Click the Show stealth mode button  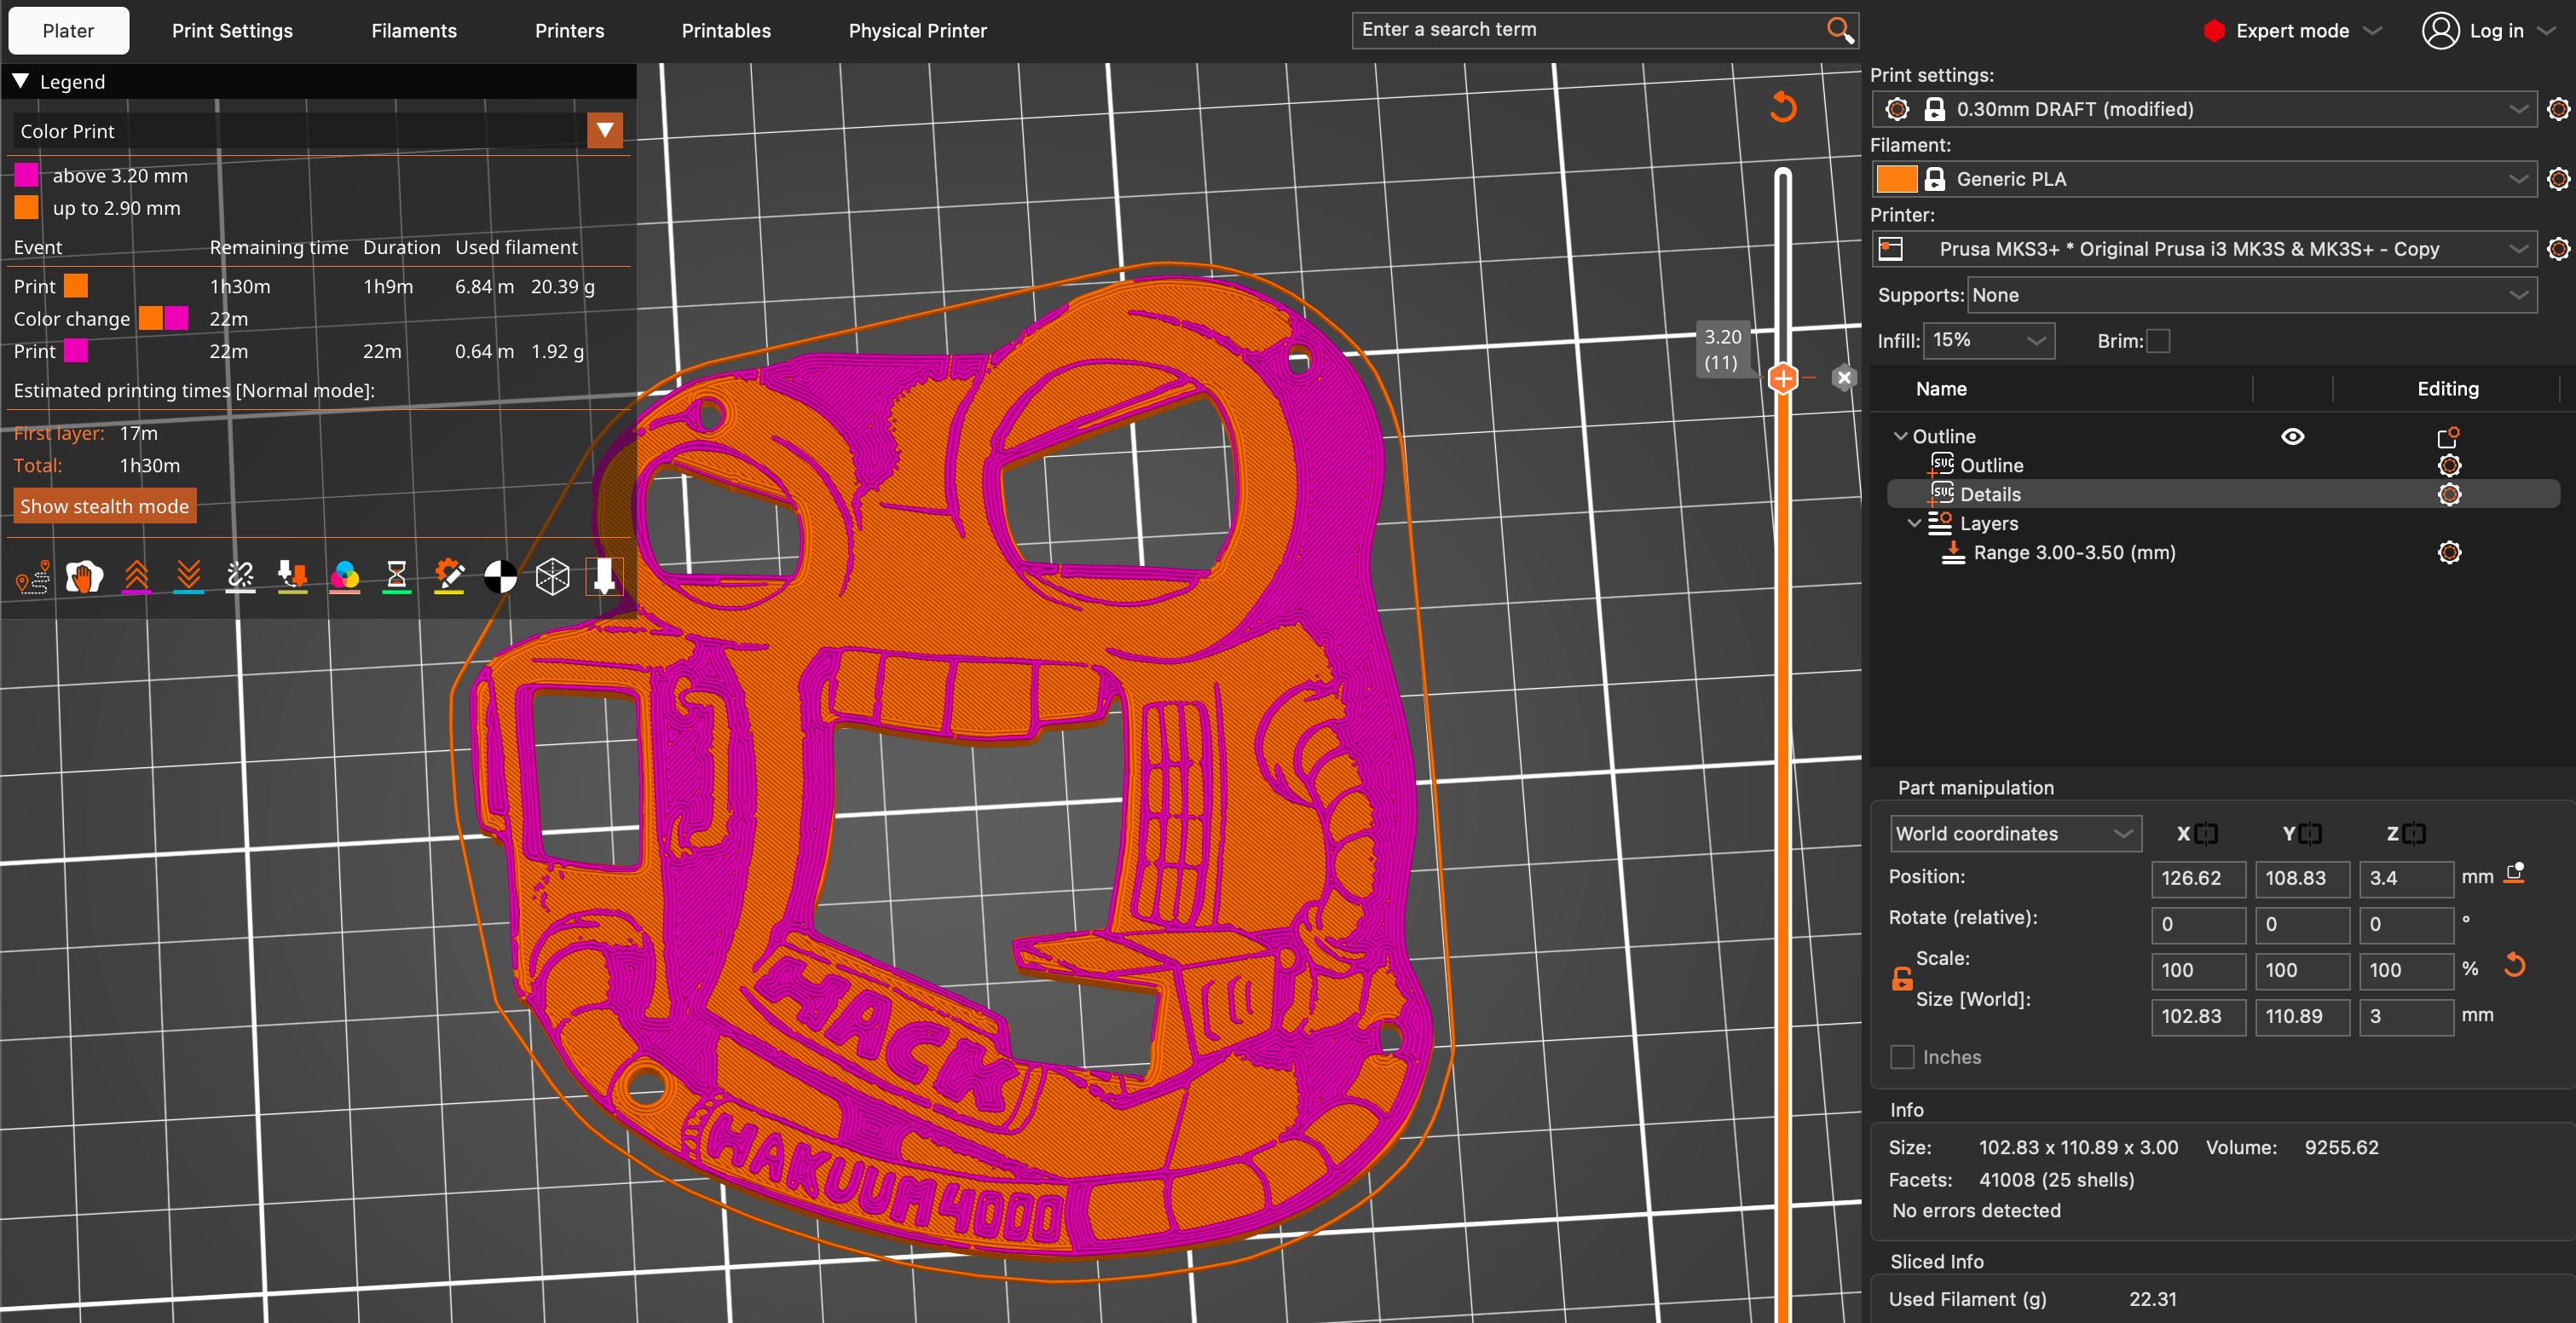tap(104, 506)
